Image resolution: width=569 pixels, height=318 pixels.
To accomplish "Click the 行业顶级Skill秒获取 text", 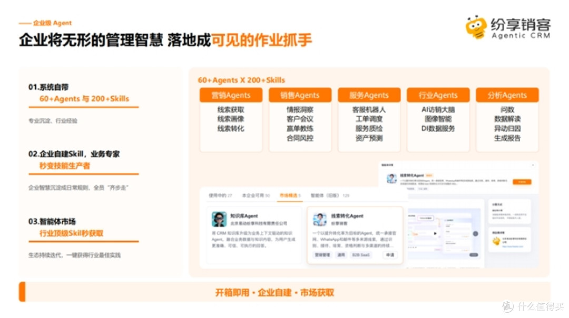I will click(x=72, y=233).
